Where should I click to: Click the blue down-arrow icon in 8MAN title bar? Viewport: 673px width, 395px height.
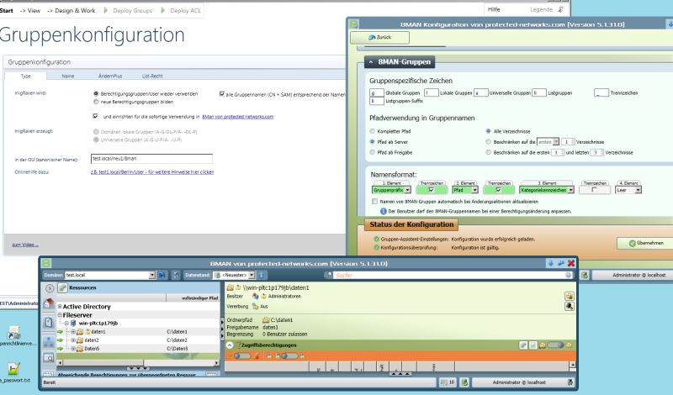click(551, 263)
